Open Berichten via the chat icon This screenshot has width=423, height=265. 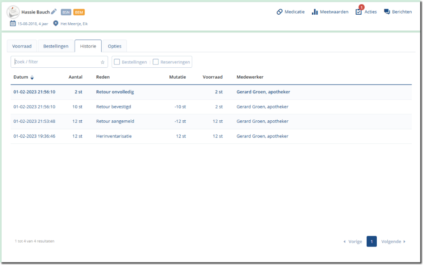click(387, 12)
